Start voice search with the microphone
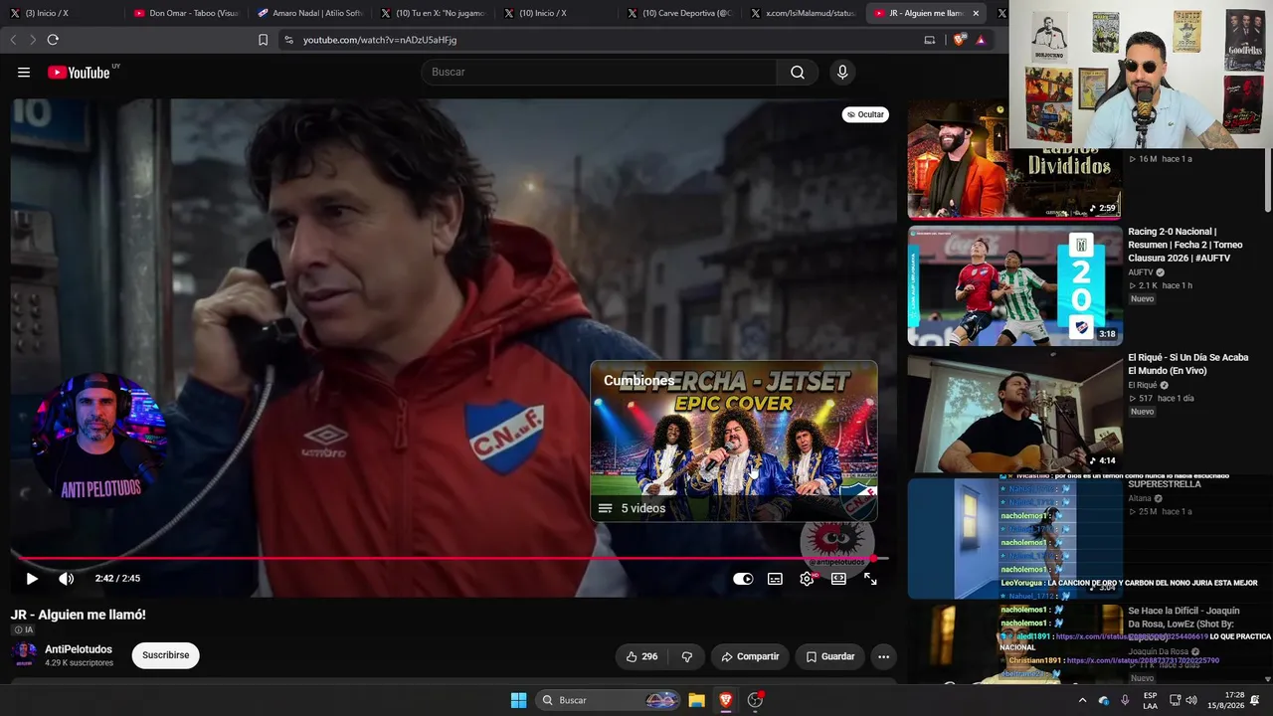1273x716 pixels. (x=842, y=73)
